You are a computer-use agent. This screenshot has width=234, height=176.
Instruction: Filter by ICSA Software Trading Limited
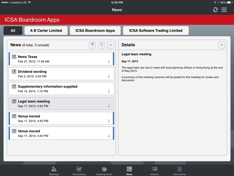(x=156, y=31)
